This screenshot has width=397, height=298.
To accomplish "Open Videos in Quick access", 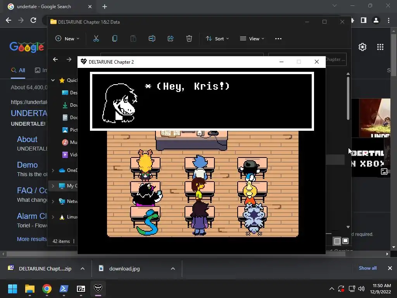I will 70,155.
